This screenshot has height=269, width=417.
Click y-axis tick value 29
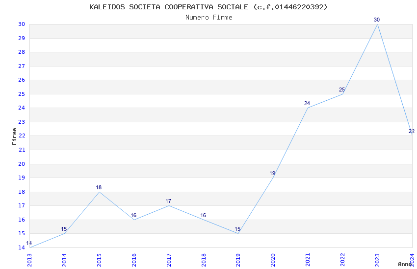22,38
